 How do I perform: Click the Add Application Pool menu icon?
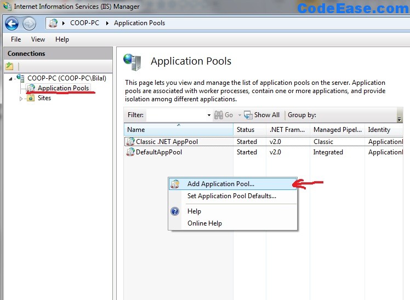pos(175,184)
